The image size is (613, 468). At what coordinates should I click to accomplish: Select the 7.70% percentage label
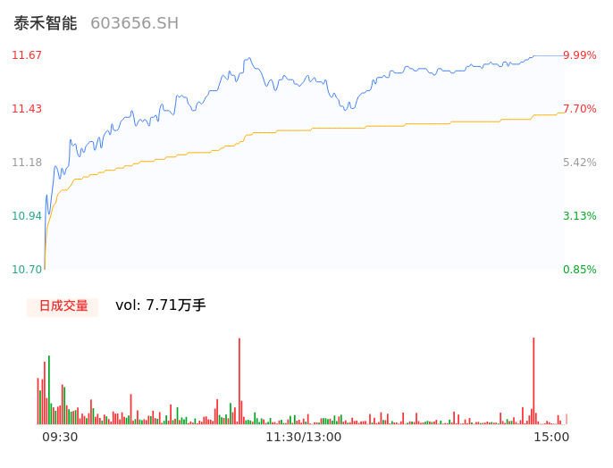pos(580,109)
